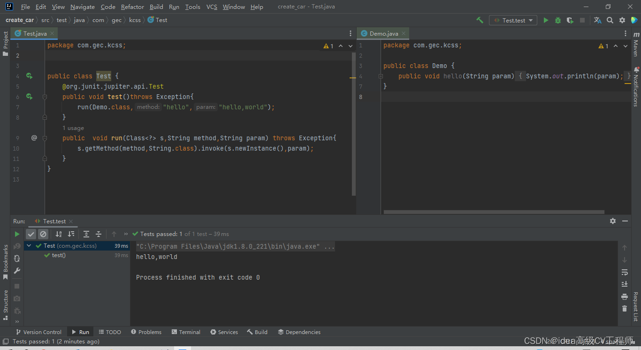Open the File menu

pyautogui.click(x=25, y=7)
